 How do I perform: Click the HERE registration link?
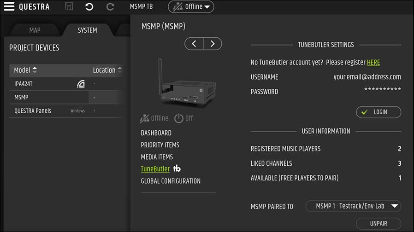point(373,62)
